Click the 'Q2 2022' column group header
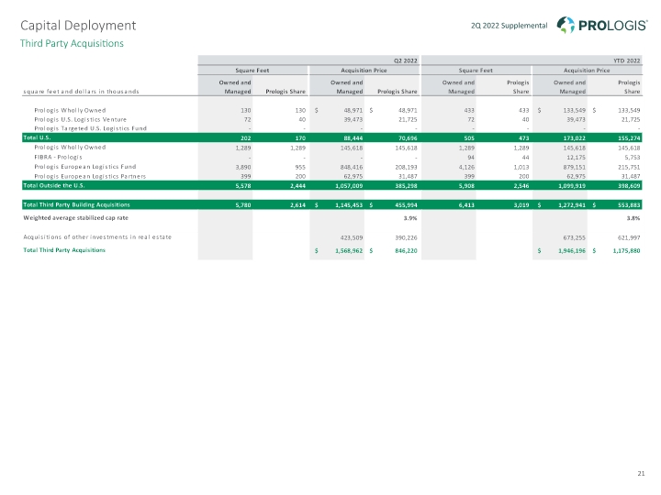This screenshot has height=495, width=661. 405,60
